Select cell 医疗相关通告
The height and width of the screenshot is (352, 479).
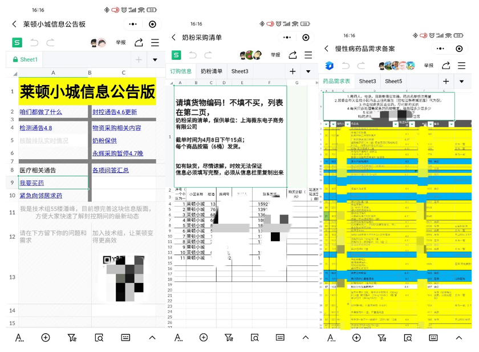[53, 170]
